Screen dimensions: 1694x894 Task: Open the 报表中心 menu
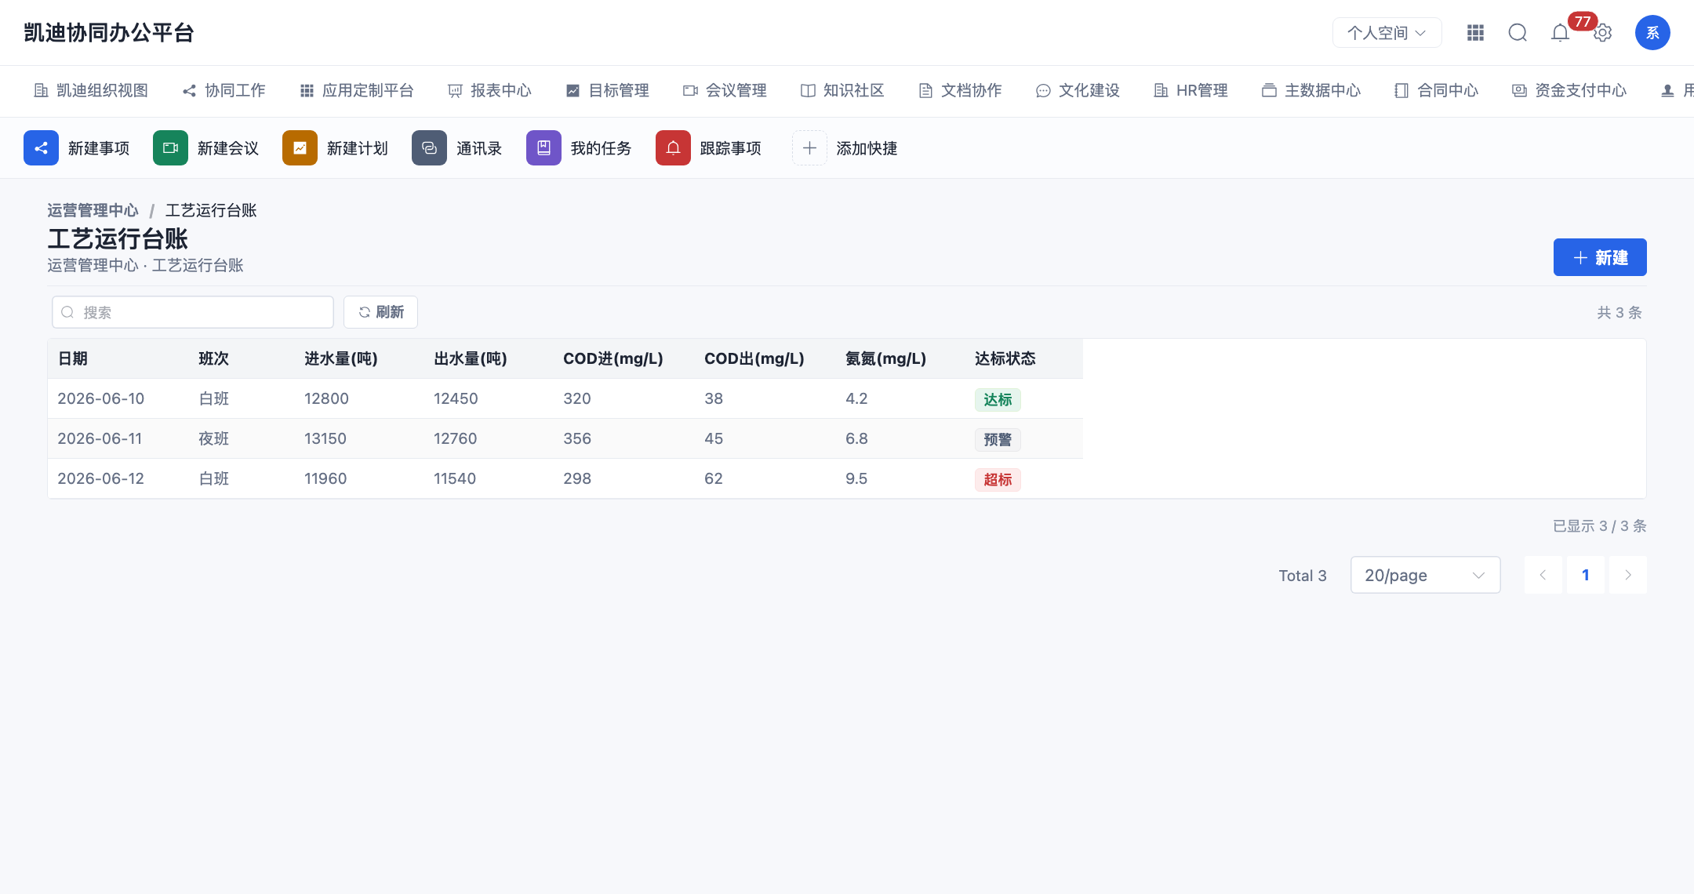coord(489,91)
